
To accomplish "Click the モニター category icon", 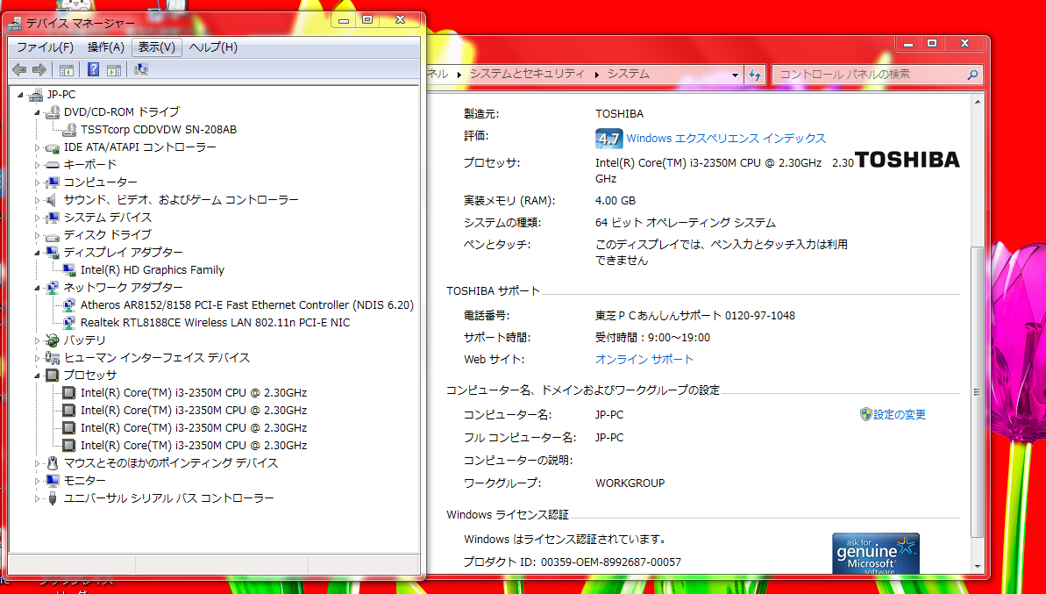I will click(53, 481).
